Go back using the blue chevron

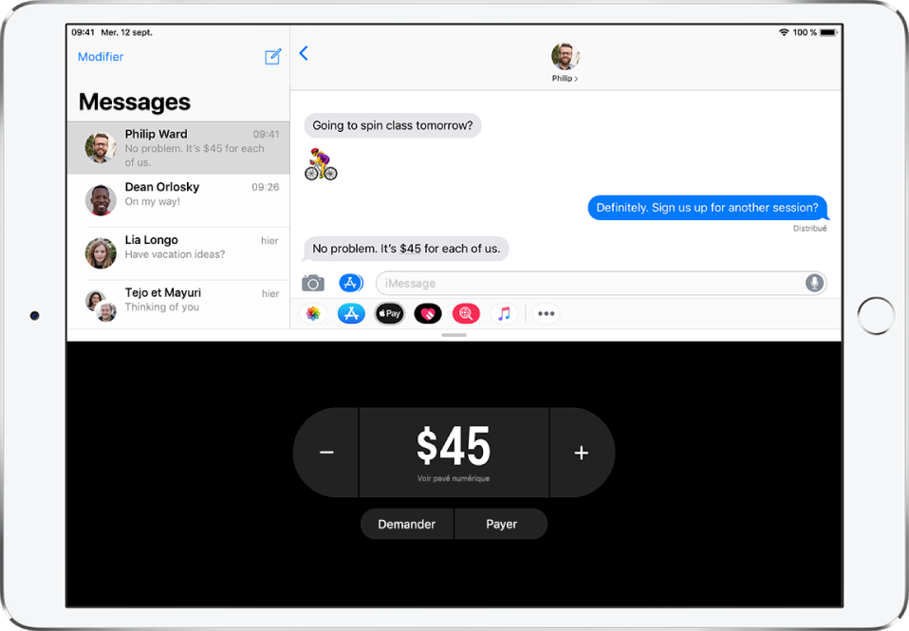304,53
